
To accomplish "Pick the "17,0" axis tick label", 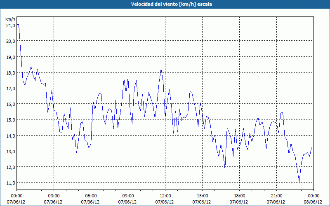I will [x=11, y=89].
